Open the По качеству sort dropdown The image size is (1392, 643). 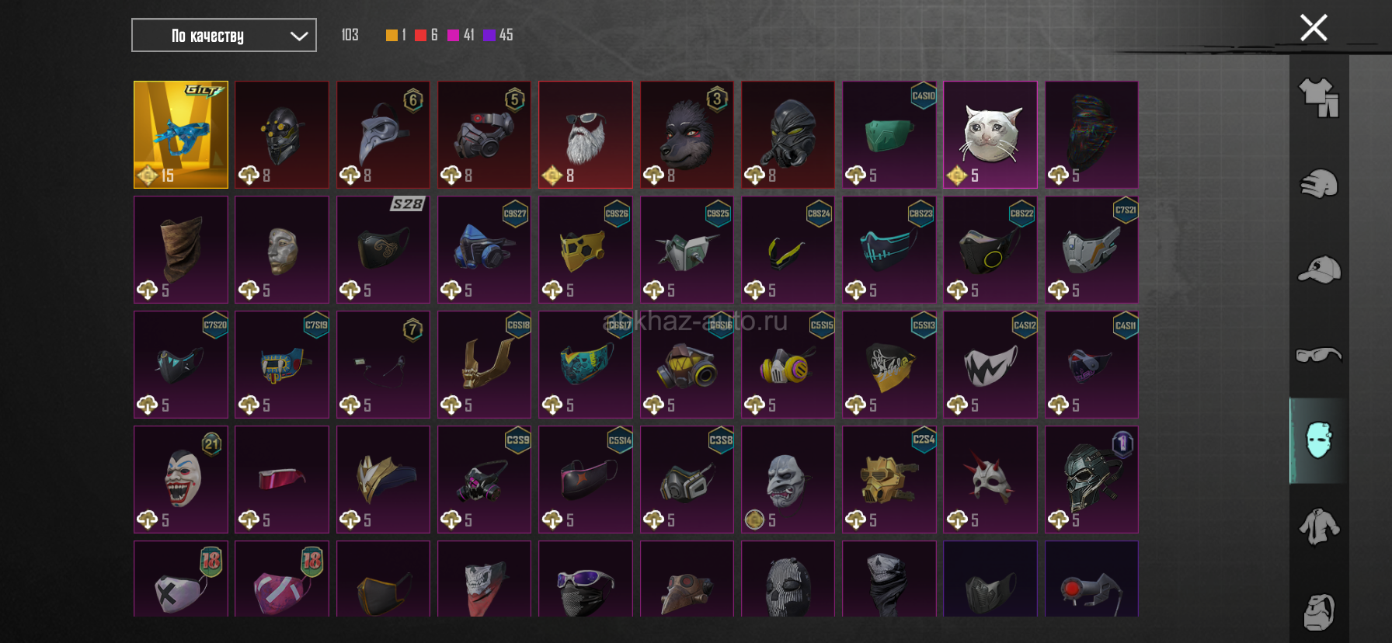point(224,35)
